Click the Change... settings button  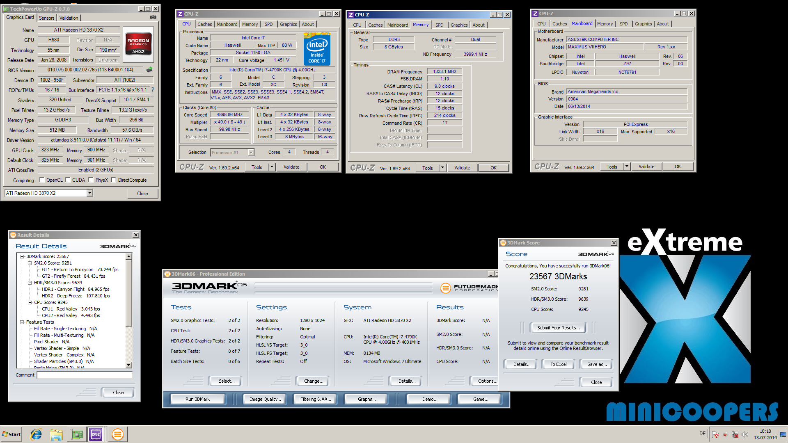[314, 381]
